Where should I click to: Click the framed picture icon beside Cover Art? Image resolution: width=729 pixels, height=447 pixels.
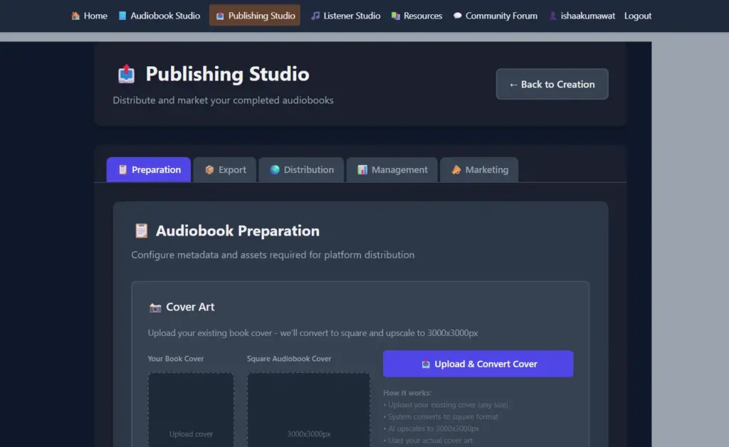(156, 307)
